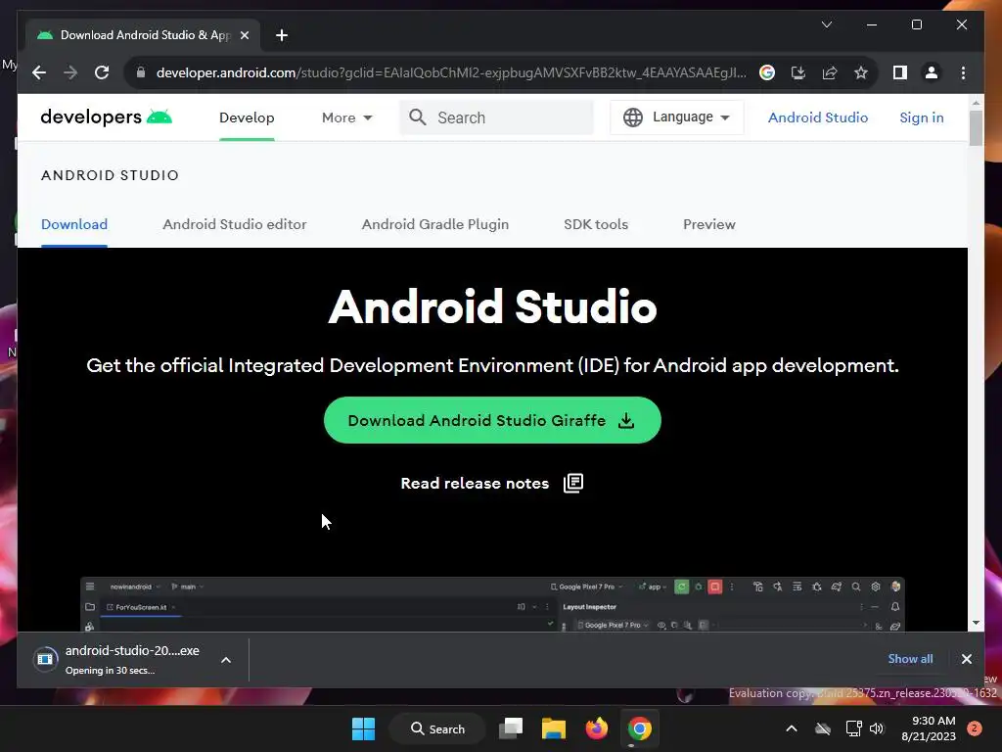The width and height of the screenshot is (1002, 752).
Task: Launch Firefox from the taskbar
Action: 596,728
